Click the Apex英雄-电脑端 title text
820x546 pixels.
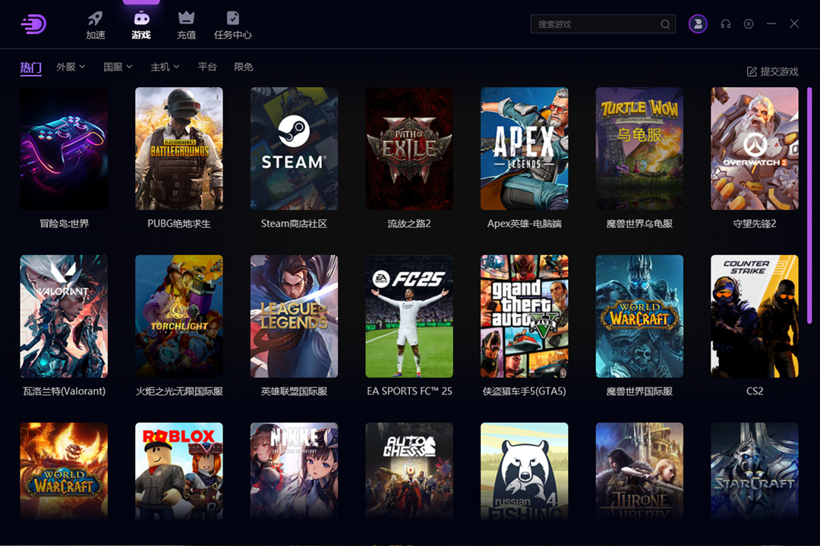coord(525,224)
